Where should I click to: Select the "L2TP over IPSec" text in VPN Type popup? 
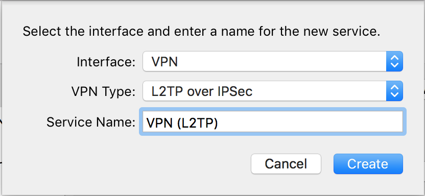(x=202, y=91)
